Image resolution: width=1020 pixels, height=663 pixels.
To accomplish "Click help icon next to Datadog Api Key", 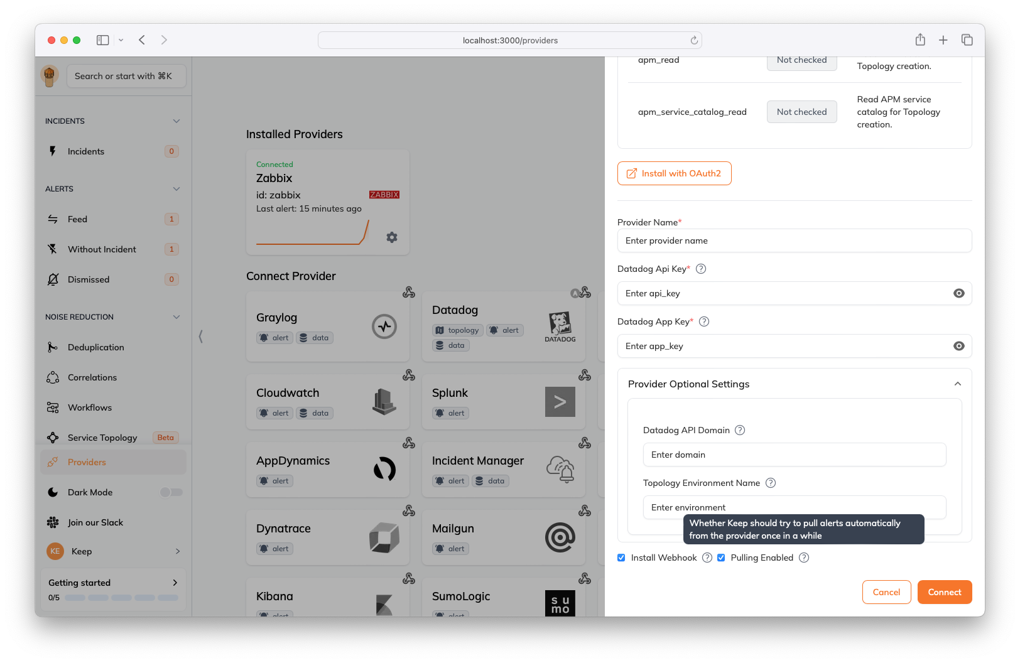I will [x=701, y=269].
